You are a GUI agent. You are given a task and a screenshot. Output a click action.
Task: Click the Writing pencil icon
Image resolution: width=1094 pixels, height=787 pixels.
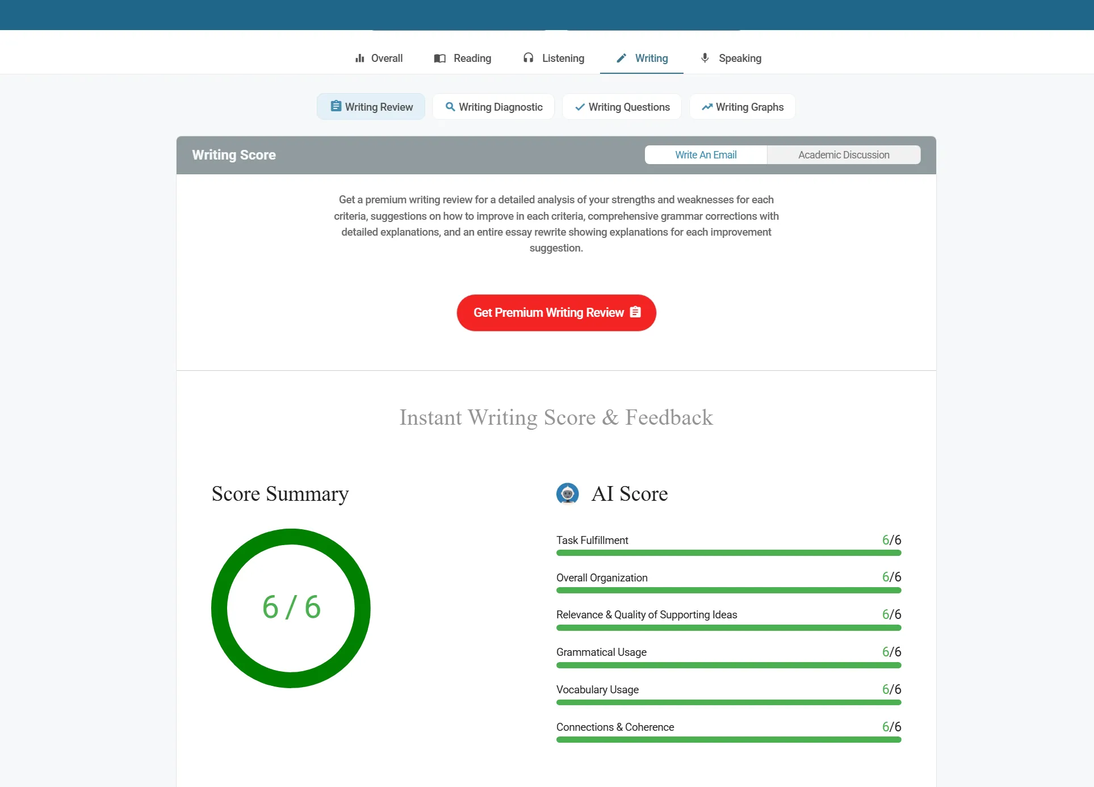coord(622,58)
